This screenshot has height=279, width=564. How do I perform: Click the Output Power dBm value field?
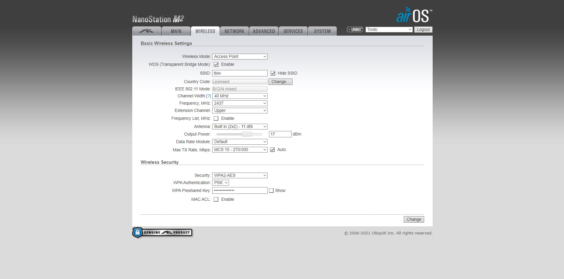(x=280, y=134)
